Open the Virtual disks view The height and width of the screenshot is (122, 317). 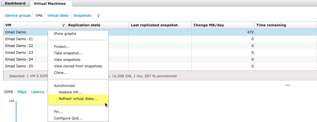pyautogui.click(x=58, y=16)
